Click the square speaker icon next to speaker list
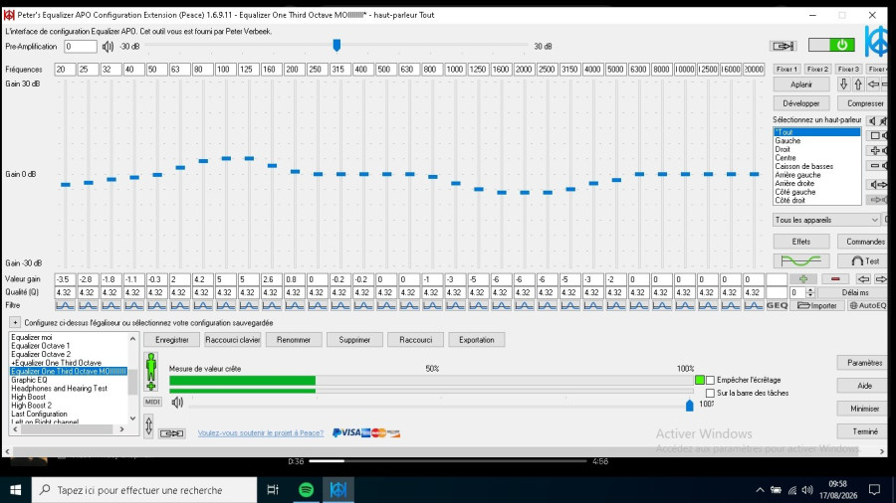Viewport: 896px width, 503px height. point(875,135)
